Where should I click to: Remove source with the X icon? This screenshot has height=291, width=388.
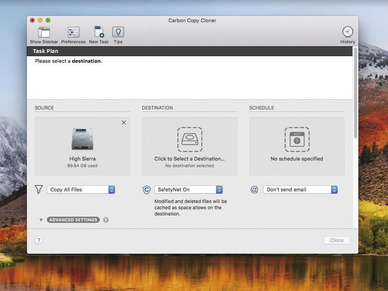pos(124,123)
